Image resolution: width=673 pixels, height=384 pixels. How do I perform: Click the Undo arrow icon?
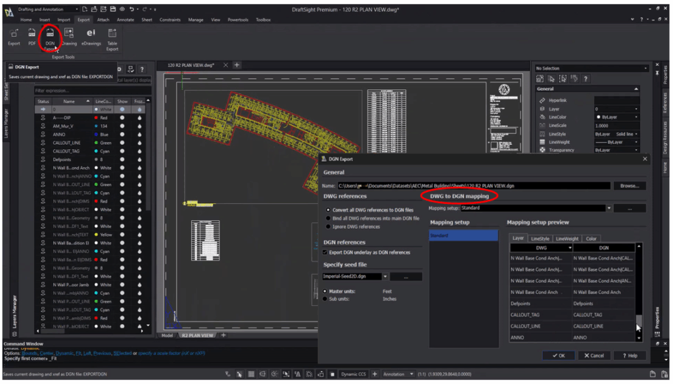point(131,9)
